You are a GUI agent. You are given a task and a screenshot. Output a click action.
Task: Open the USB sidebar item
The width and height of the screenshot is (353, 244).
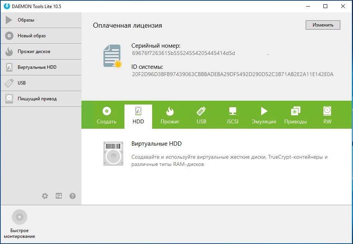click(41, 83)
